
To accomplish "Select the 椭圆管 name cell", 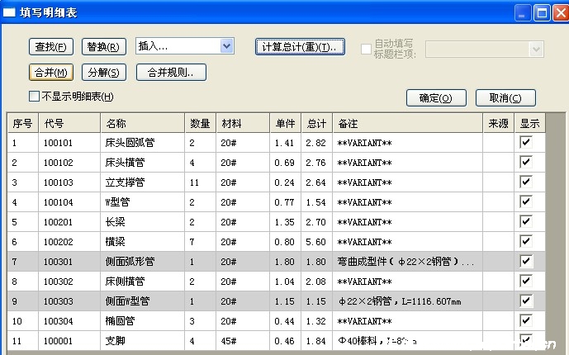I will pyautogui.click(x=143, y=321).
